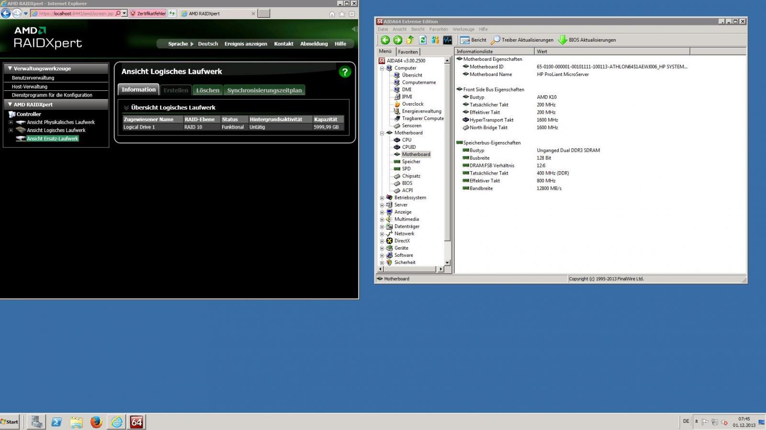Click the AIDA64 Refresh icon
The width and height of the screenshot is (766, 430).
coord(423,40)
